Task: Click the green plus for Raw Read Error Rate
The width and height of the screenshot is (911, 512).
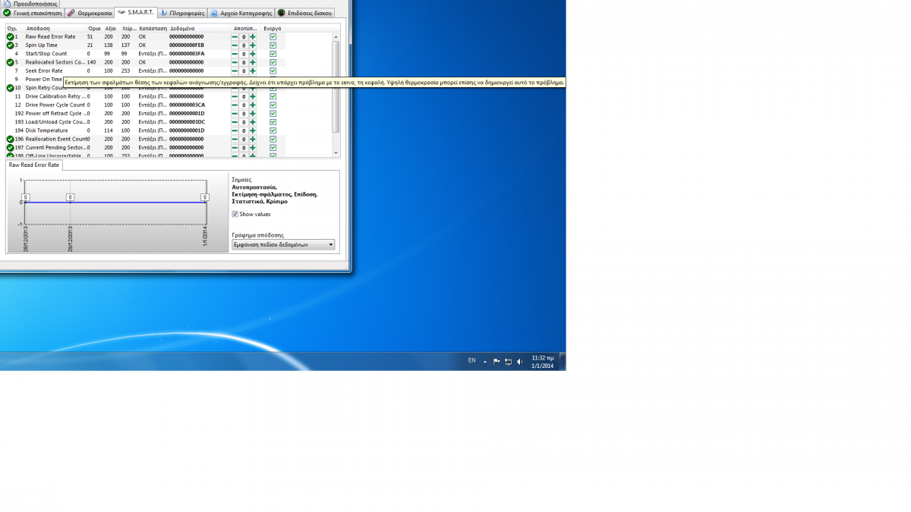Action: [x=253, y=36]
